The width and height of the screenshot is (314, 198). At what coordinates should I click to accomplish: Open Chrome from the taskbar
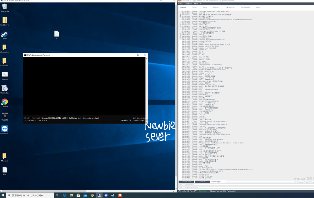[x=92, y=195]
